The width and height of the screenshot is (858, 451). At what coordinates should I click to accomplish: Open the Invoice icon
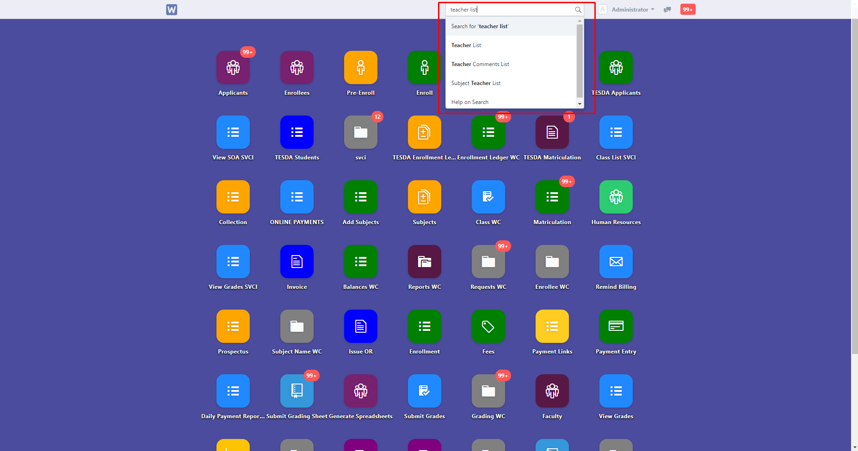[x=297, y=262]
